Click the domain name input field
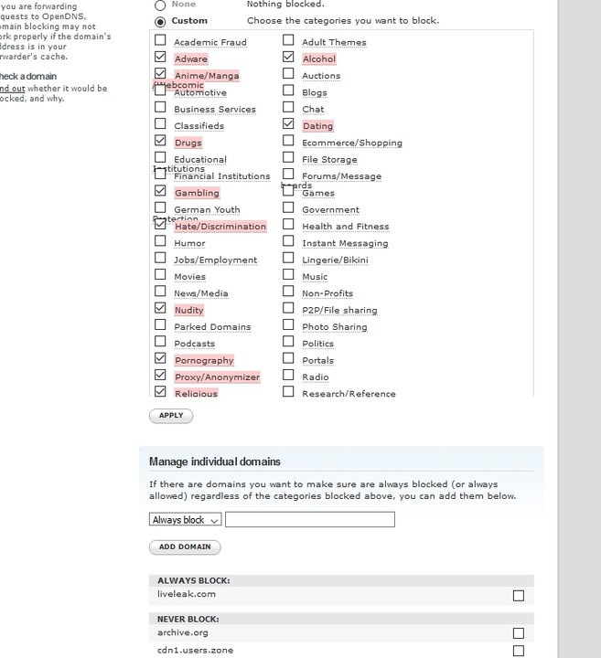The width and height of the screenshot is (601, 658). click(x=309, y=520)
